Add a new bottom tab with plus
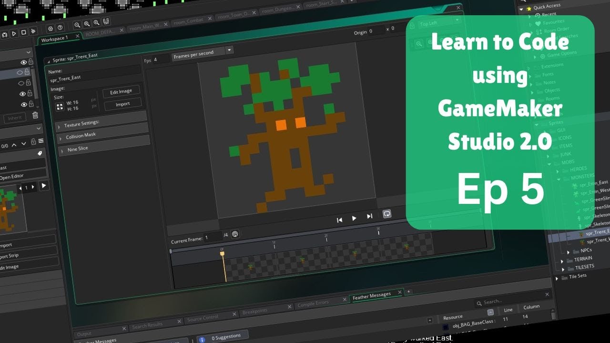The width and height of the screenshot is (610, 343). click(x=408, y=291)
